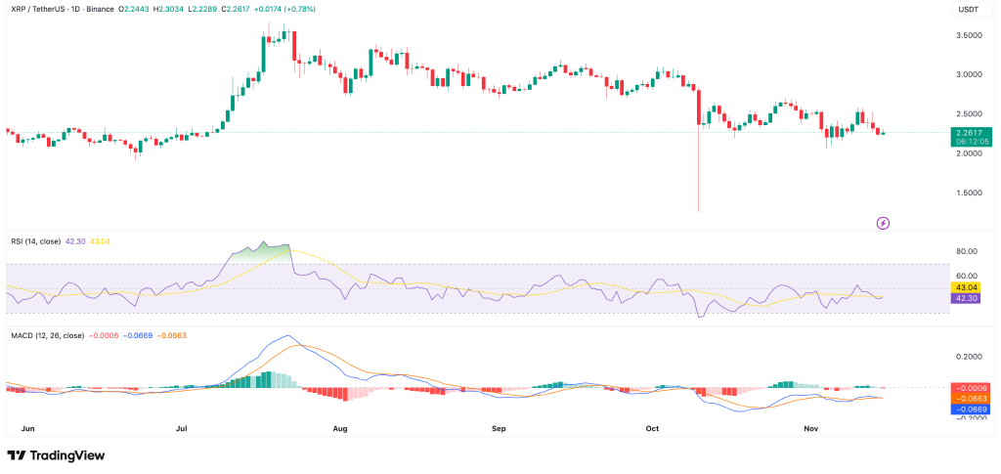Click the Jul label on time axis
The image size is (1001, 474).
[x=181, y=429]
